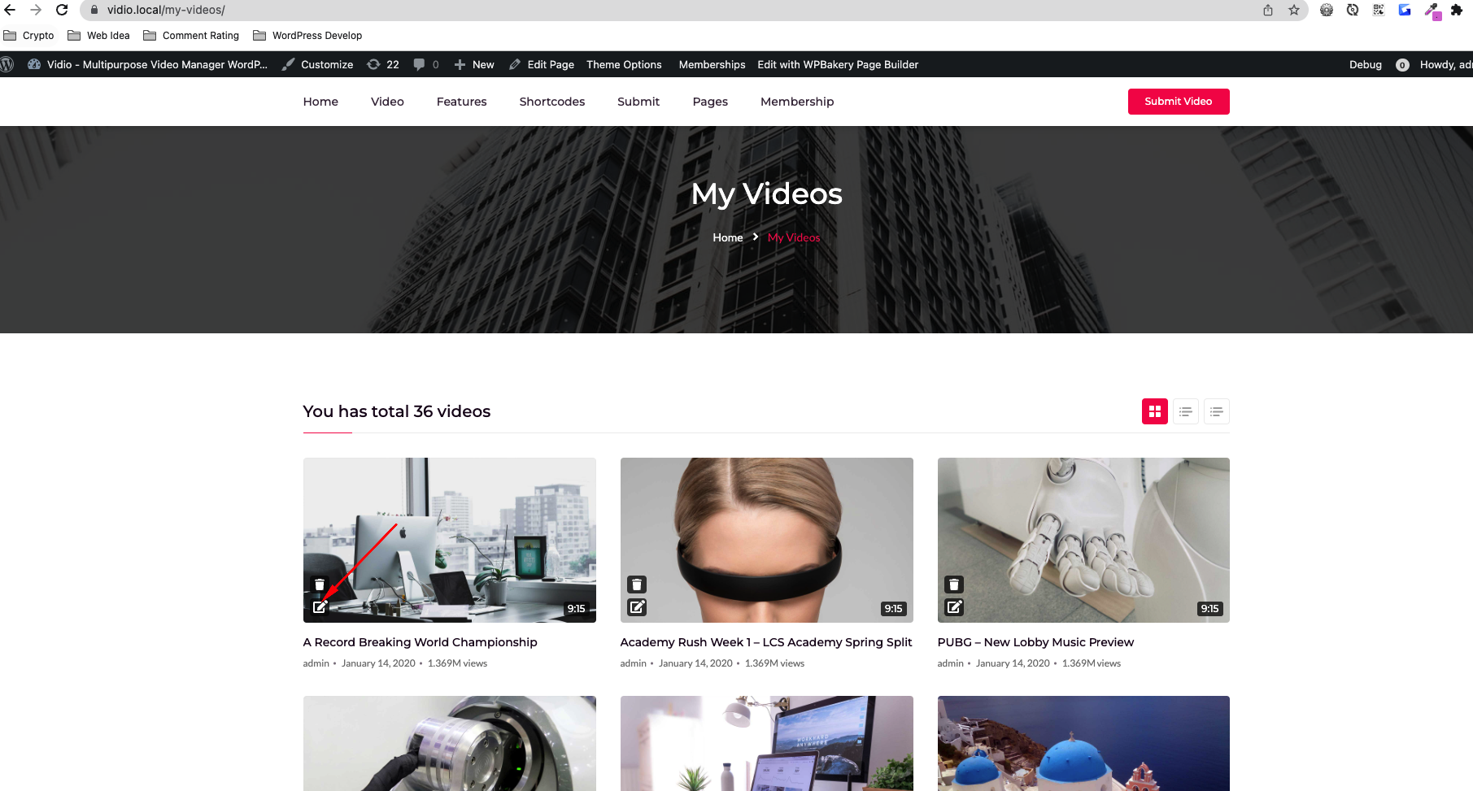The image size is (1473, 791).
Task: Click January 14, 2020 under Academy Rush
Action: pyautogui.click(x=695, y=663)
